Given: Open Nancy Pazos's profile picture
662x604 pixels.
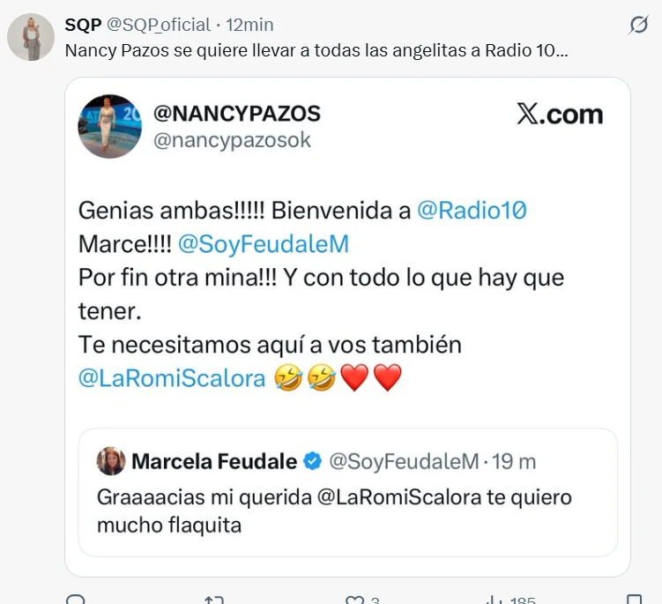Looking at the screenshot, I should 110,126.
